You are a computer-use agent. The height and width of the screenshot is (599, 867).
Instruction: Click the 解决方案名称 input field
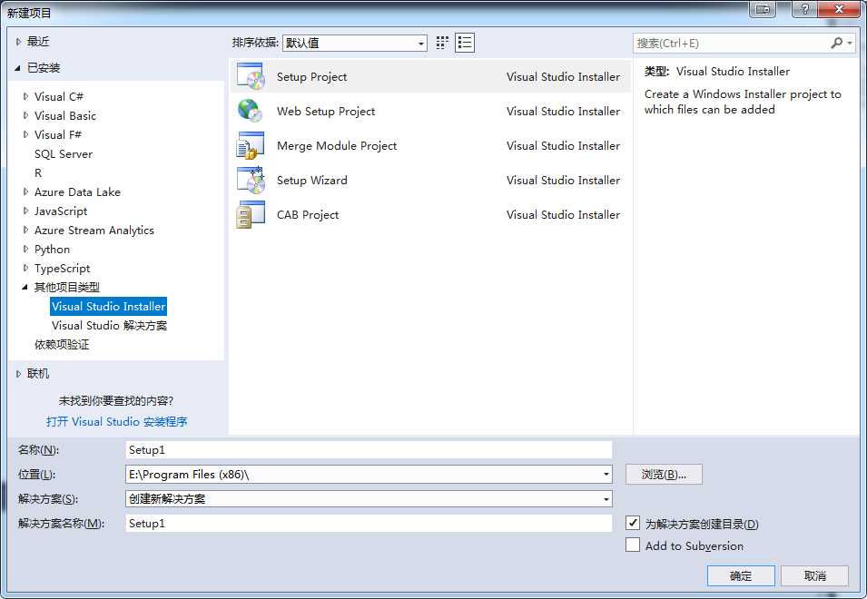(369, 524)
